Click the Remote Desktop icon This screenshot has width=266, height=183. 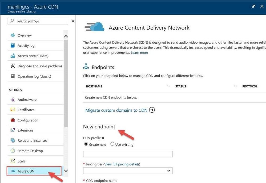(x=13, y=151)
